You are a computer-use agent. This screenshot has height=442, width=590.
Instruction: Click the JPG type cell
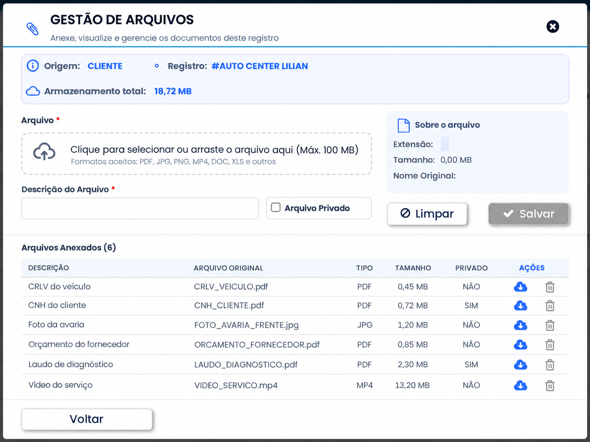tap(365, 325)
